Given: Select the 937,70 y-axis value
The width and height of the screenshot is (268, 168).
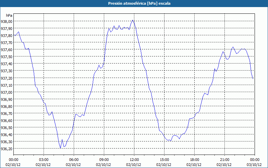Looking at the screenshot, I should (x=6, y=43).
